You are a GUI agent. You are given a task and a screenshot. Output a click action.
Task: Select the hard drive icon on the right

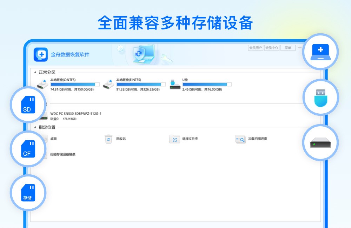click(320, 142)
